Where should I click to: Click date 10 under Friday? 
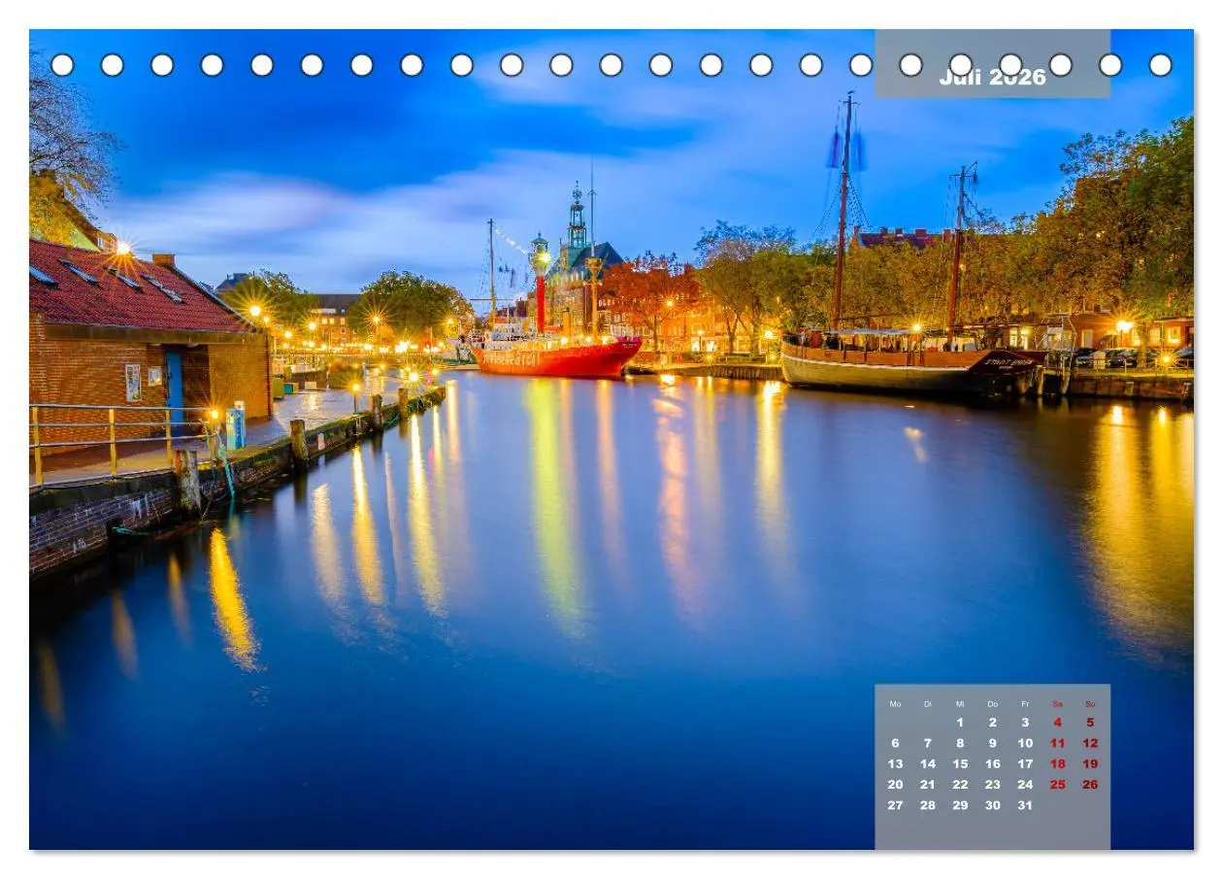1025,743
